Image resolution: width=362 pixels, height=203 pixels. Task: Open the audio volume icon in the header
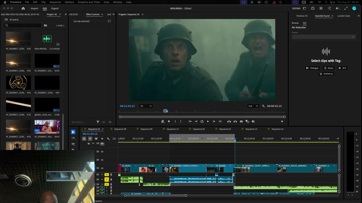pyautogui.click(x=338, y=8)
